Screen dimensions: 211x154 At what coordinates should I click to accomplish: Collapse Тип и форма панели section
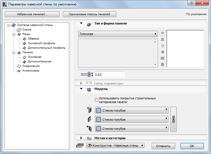[81, 23]
